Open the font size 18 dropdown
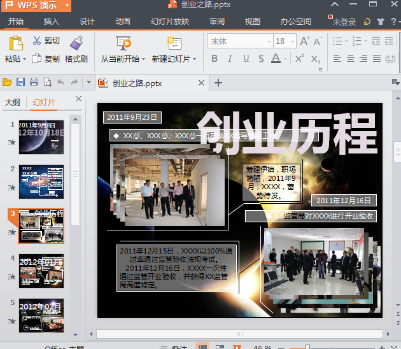Screen dimensions: 401x349 [x=292, y=41]
